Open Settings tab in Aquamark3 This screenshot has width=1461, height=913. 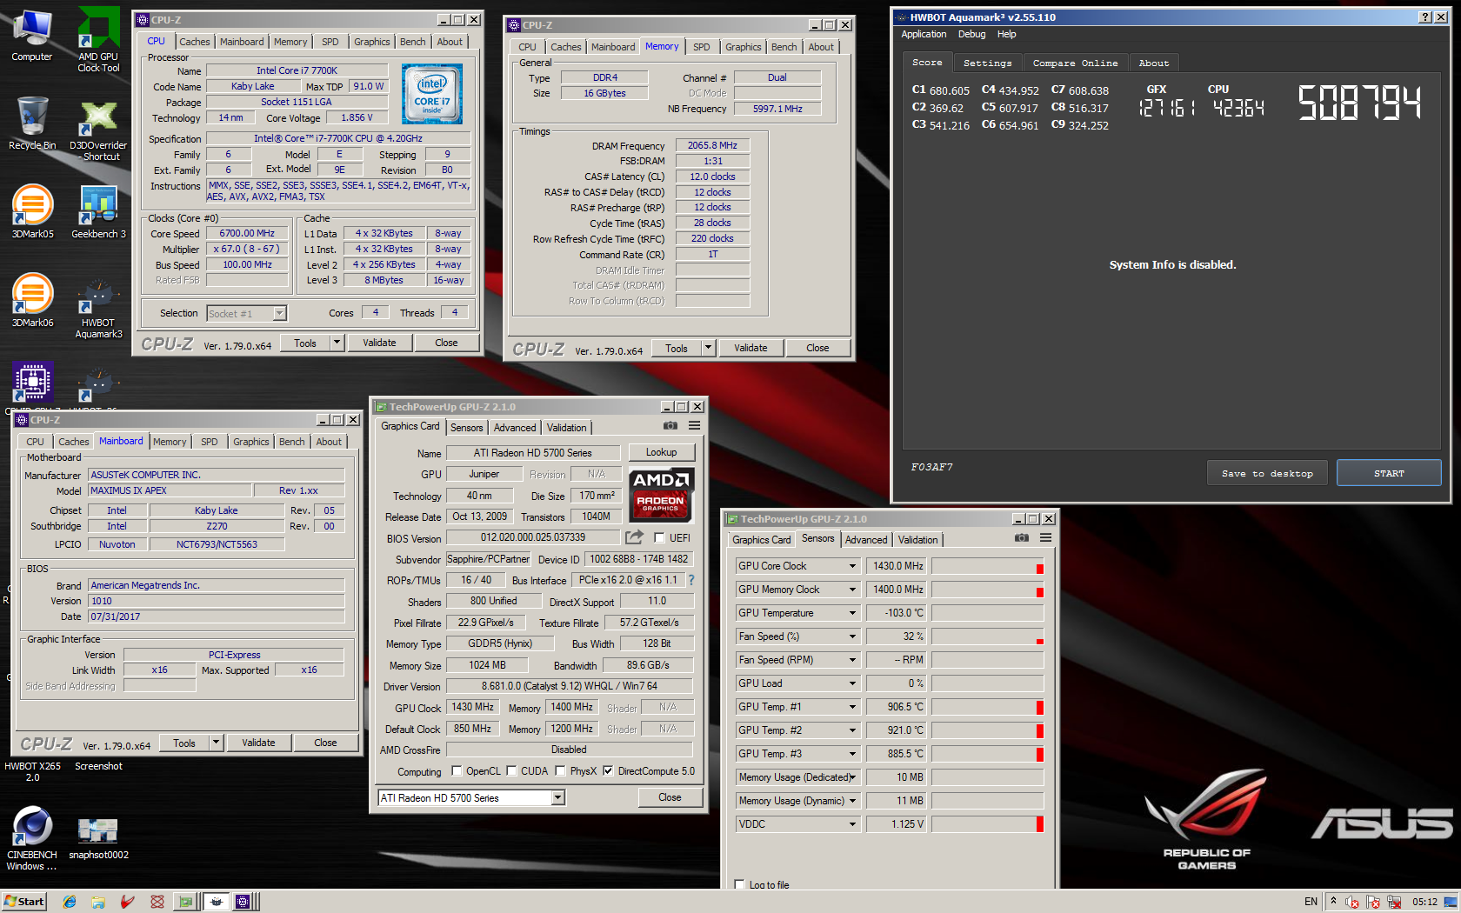coord(988,63)
